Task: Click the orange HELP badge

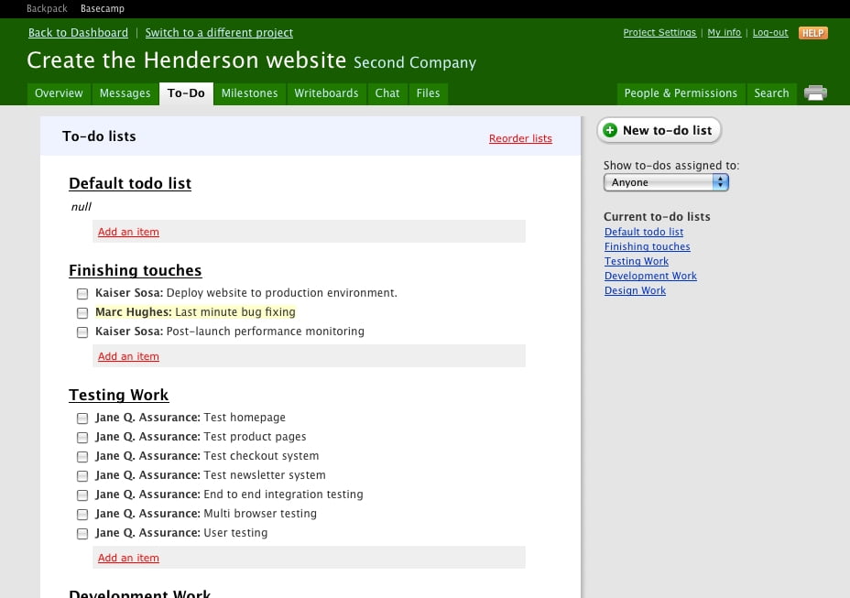Action: click(812, 33)
